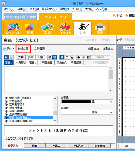Image resolution: width=135 pixels, height=151 pixels.
Task: Switch to 横 horizontal writing
Action: [x=50, y=57]
